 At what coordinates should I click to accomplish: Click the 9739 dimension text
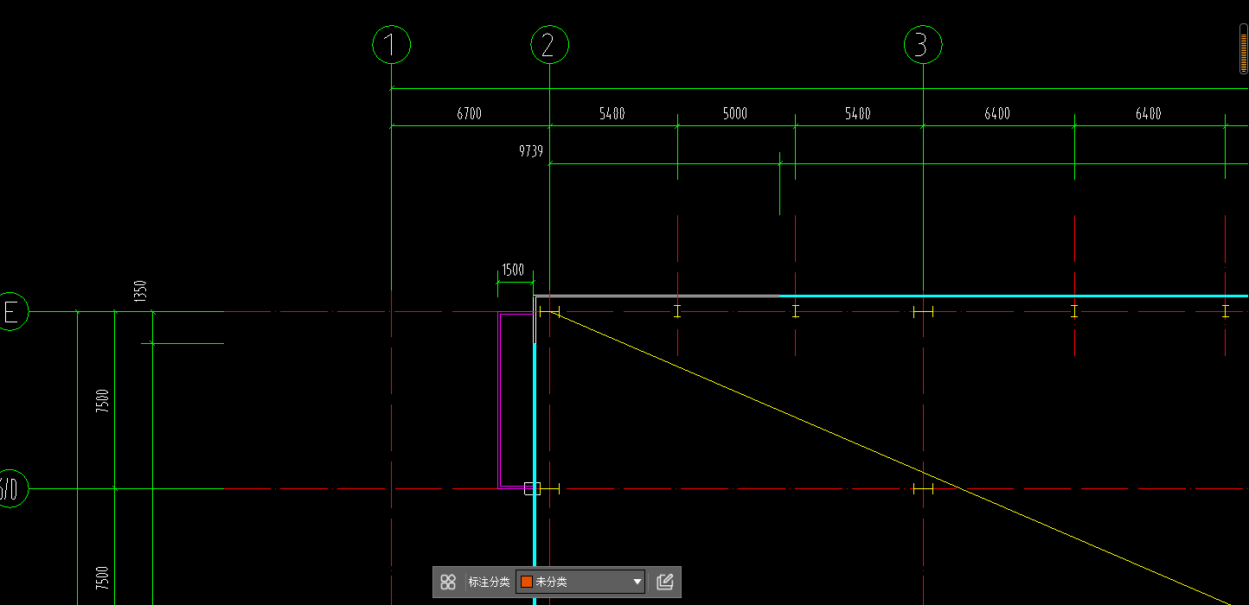[531, 151]
